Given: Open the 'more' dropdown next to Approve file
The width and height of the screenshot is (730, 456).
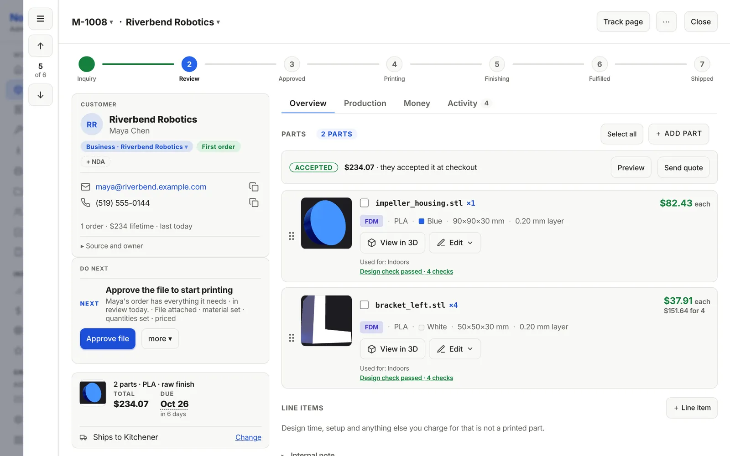Looking at the screenshot, I should coord(160,339).
